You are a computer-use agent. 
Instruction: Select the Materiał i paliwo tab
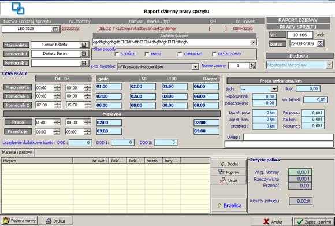point(17,152)
